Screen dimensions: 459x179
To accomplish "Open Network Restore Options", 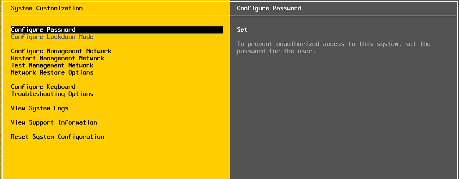I will click(x=52, y=73).
